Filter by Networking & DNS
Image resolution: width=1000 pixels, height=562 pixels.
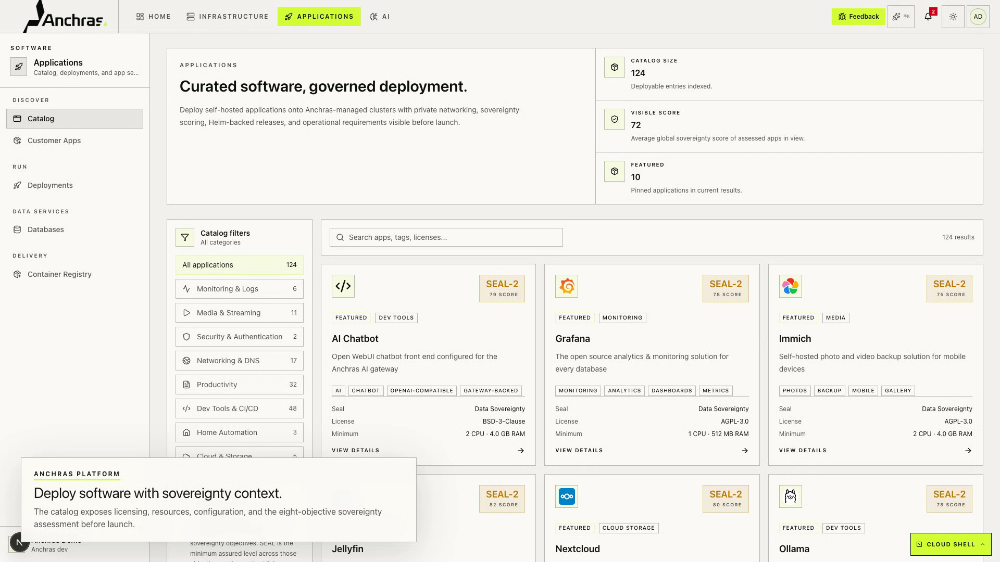(240, 361)
